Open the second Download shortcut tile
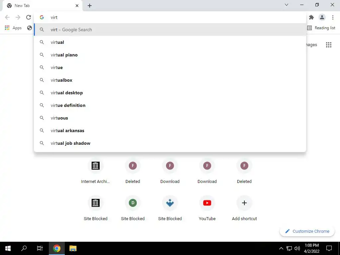 (207, 171)
